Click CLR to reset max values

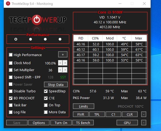[130, 114]
